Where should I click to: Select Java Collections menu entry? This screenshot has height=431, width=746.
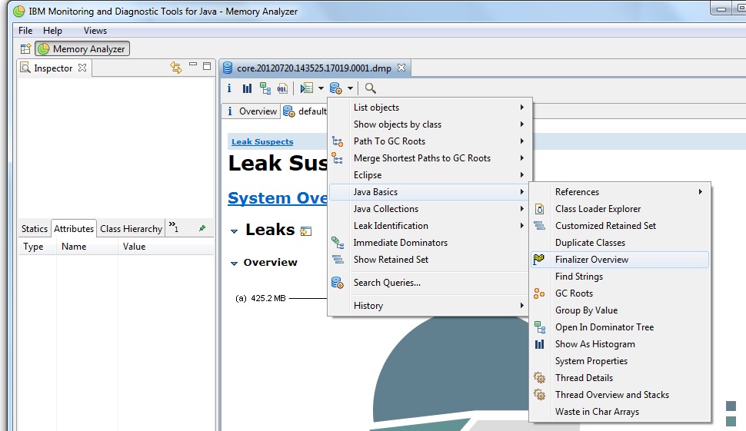[429, 209]
